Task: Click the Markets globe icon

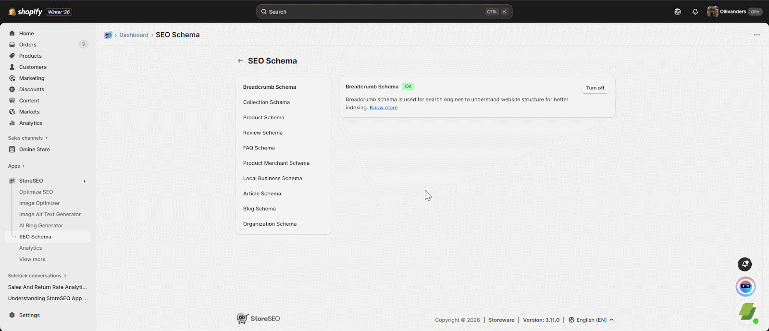Action: [12, 112]
